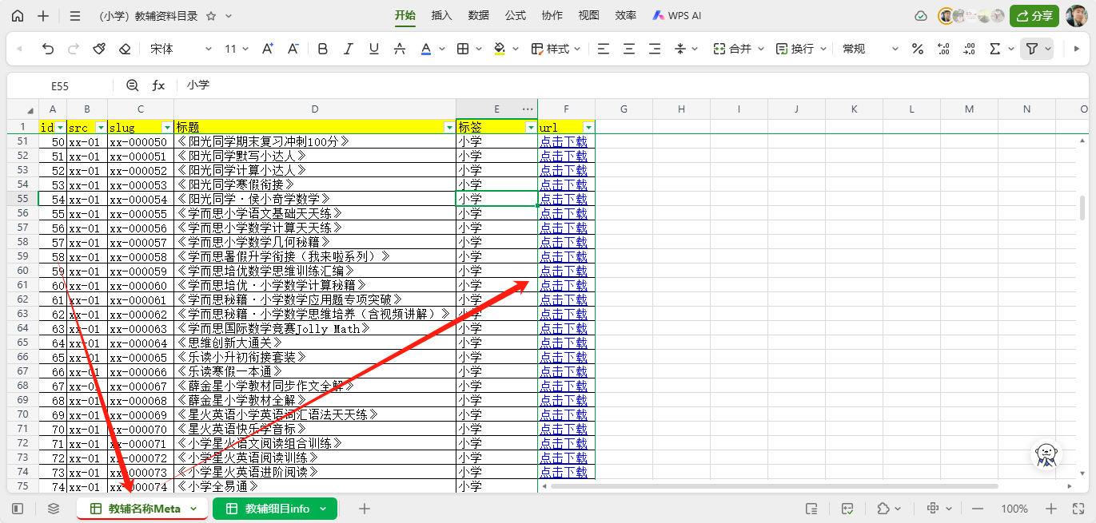Open the fill color picker dropdown

coord(516,49)
